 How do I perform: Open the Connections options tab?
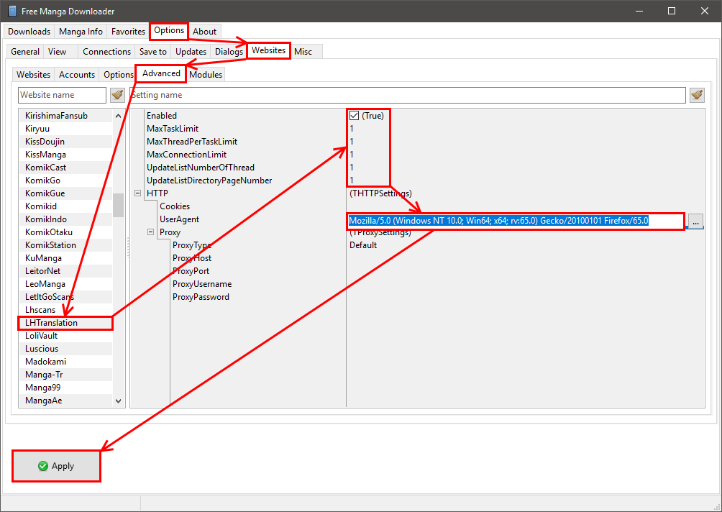click(106, 52)
